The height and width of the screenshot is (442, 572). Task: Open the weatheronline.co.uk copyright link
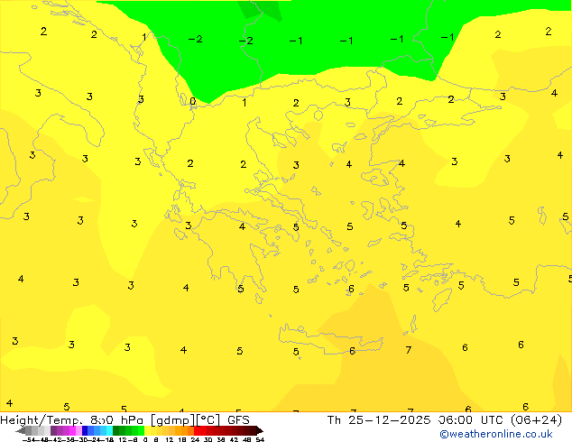point(496,434)
